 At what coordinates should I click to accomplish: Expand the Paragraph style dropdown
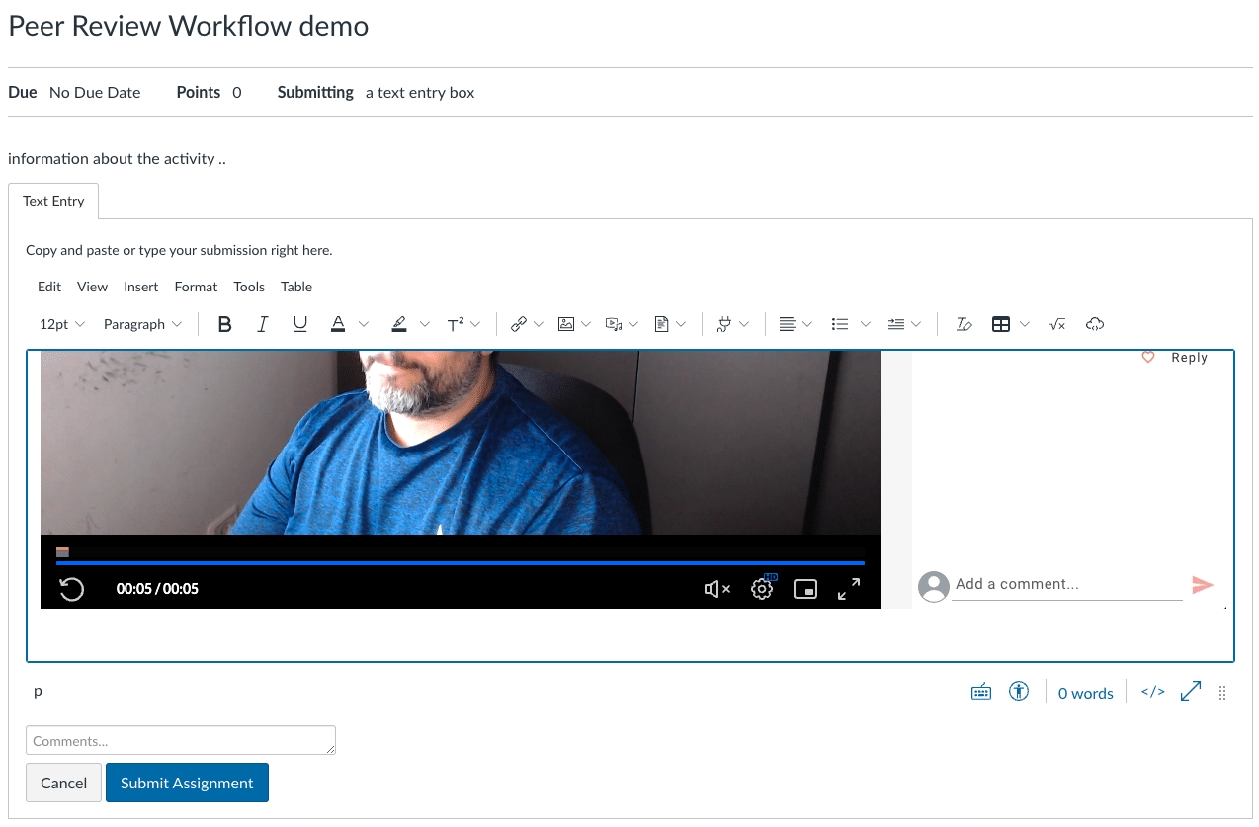pos(142,324)
